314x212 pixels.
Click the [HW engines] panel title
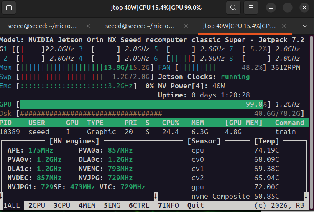(74, 141)
